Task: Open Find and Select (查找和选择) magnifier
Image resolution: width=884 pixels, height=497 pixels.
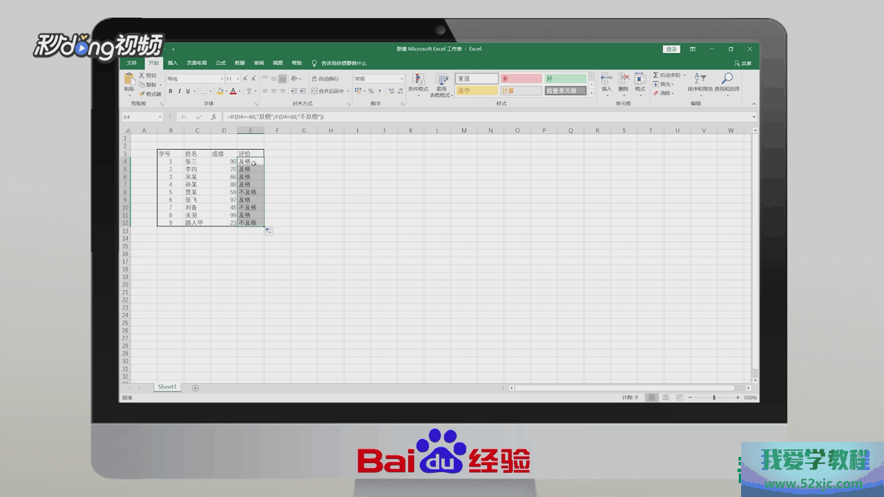Action: point(727,79)
